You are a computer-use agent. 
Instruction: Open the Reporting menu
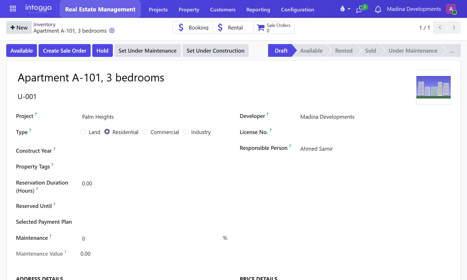pos(258,10)
